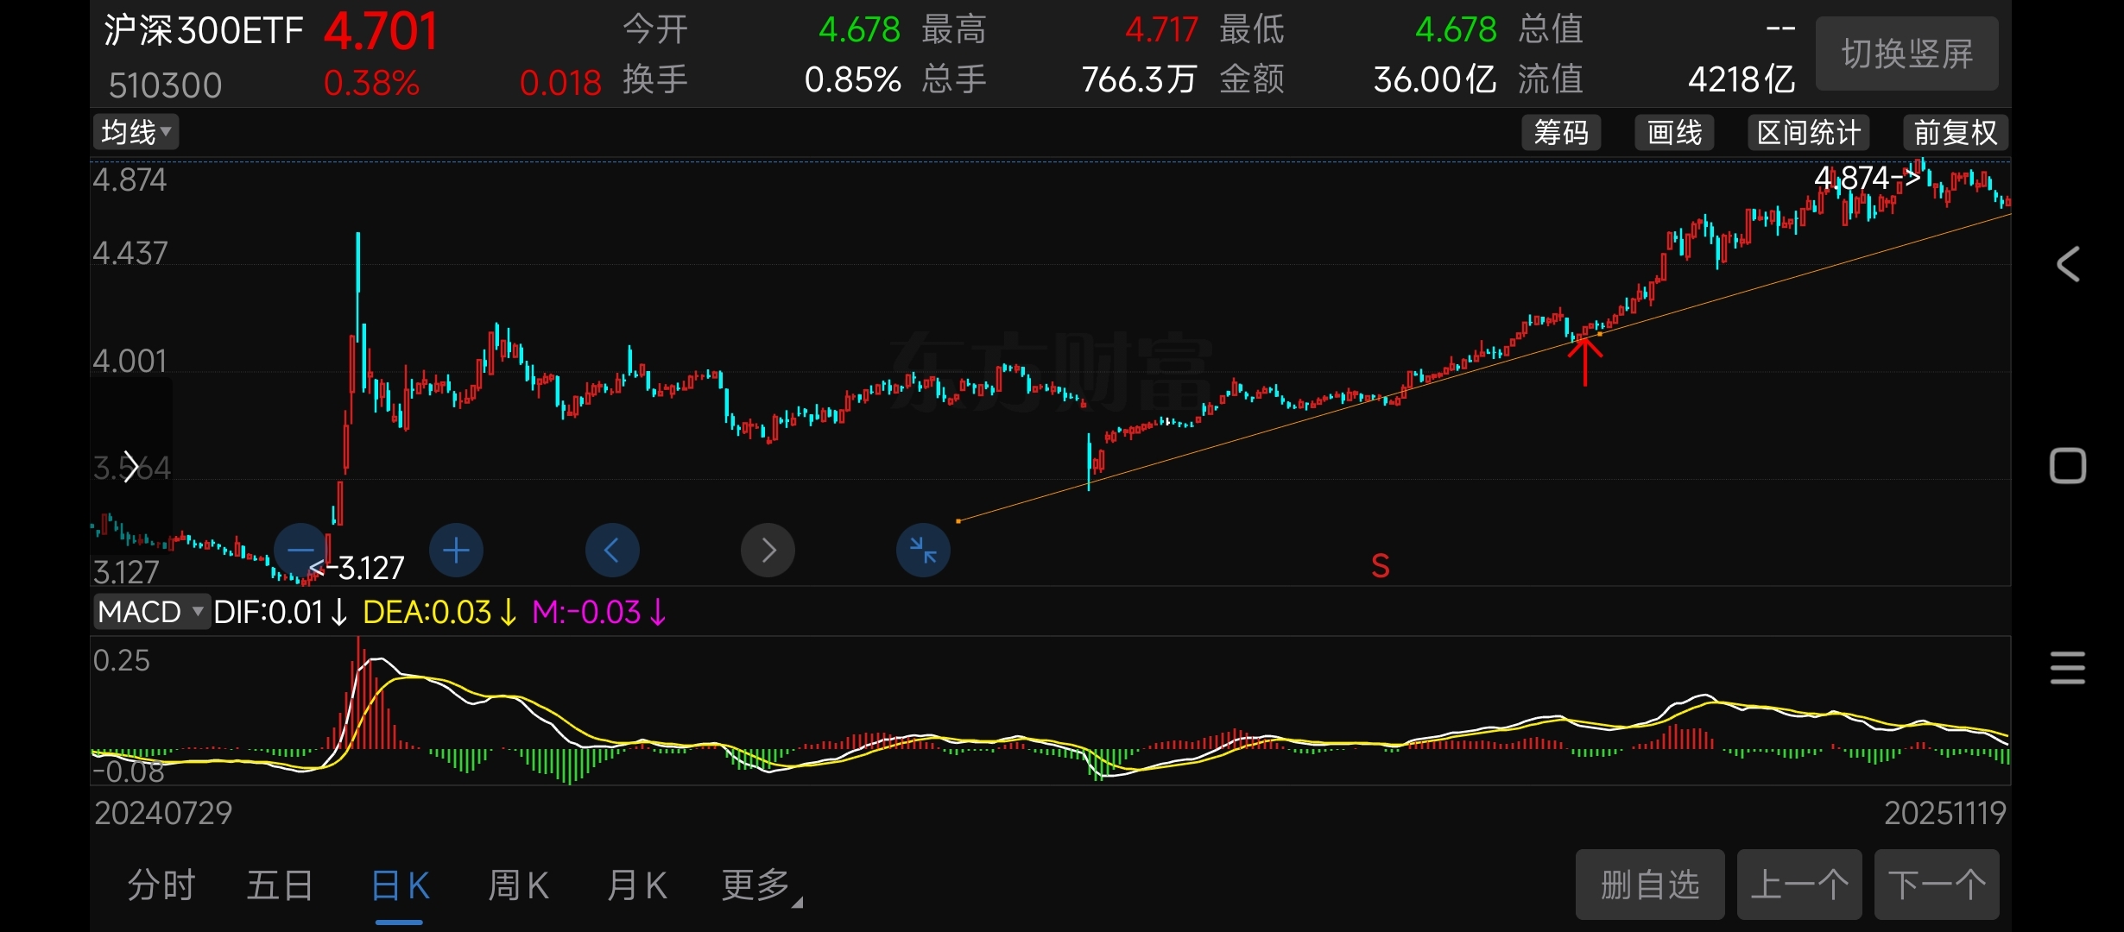2124x932 pixels.
Task: Open 均线 indicator dropdown
Action: pos(136,132)
